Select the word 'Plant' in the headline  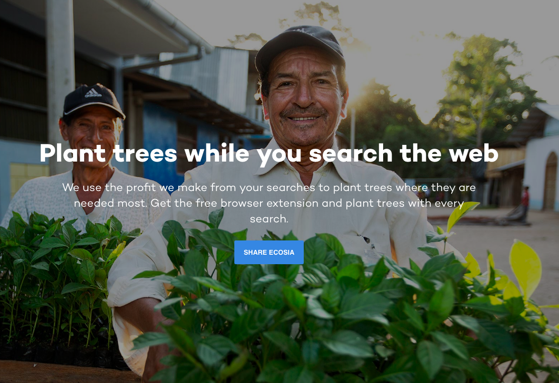click(72, 153)
